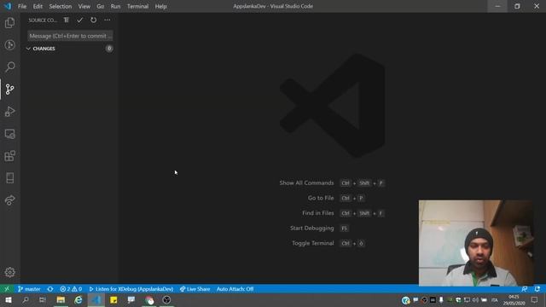Switch the ITA input language indicator
546x307 pixels.
494,300
